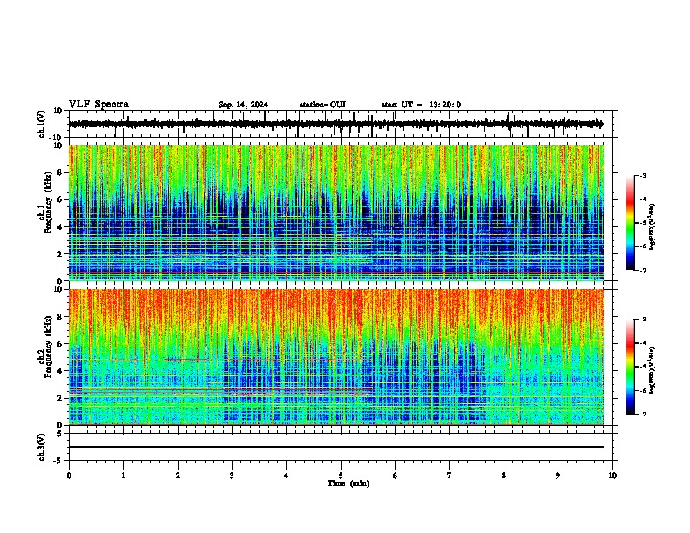
Task: Click tick label '3' on Time axis
Action: click(232, 476)
